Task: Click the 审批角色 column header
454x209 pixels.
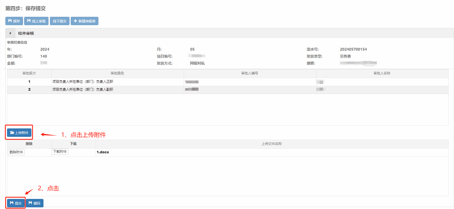Action: click(117, 73)
